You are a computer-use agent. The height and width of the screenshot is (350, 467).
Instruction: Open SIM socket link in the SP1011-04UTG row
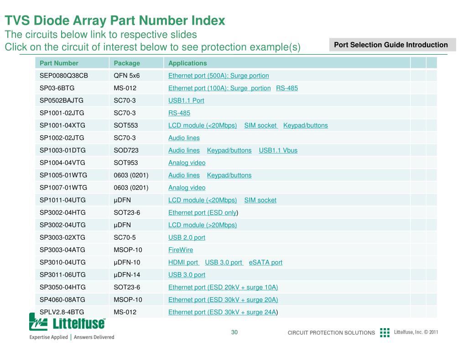pyautogui.click(x=260, y=201)
